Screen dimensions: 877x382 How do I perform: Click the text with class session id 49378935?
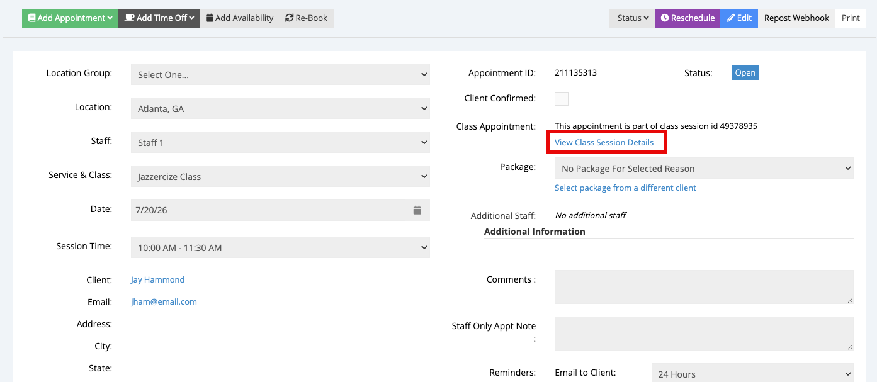pyautogui.click(x=655, y=126)
